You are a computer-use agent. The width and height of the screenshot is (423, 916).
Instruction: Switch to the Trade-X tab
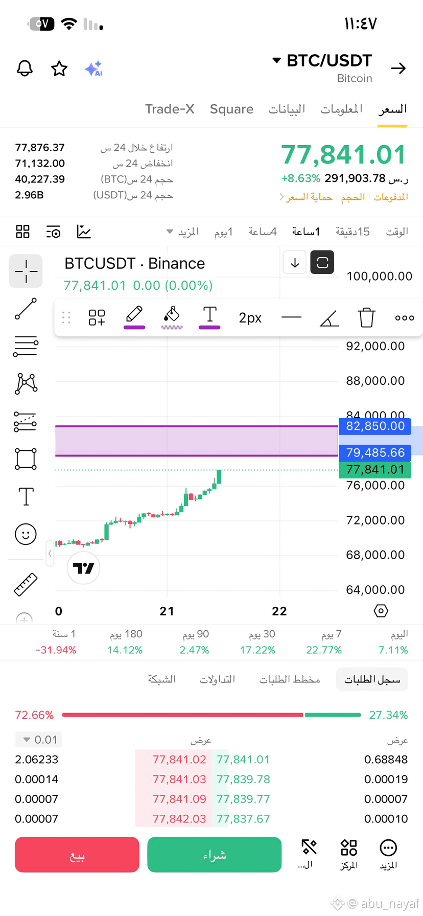point(170,109)
